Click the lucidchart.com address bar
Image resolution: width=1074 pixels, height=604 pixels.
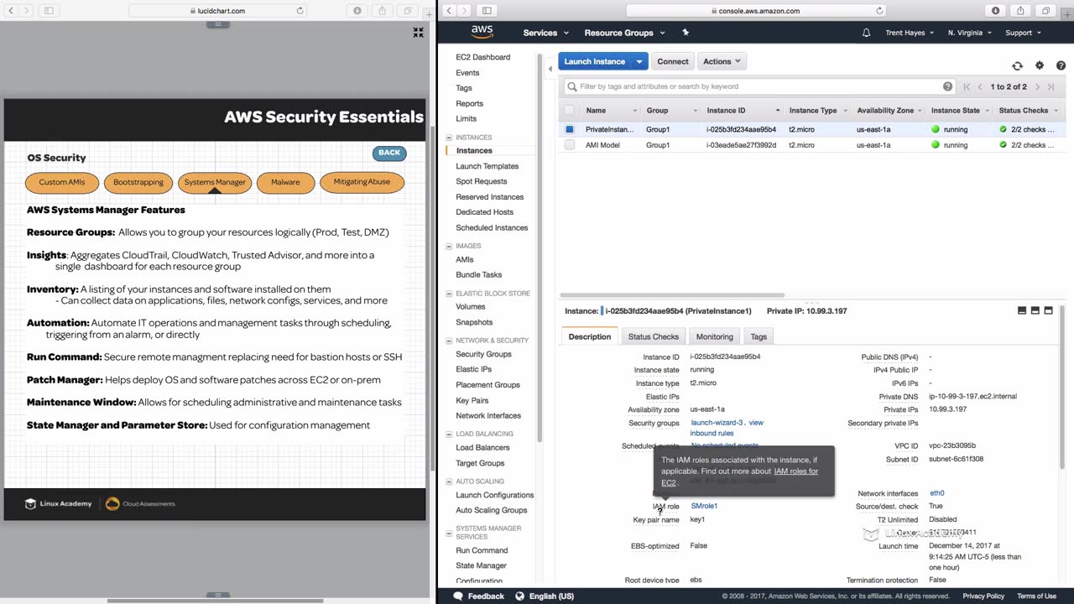(217, 11)
